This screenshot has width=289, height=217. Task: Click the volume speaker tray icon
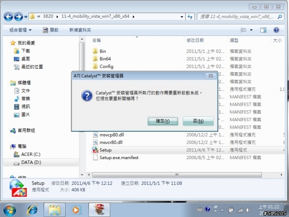click(x=248, y=210)
